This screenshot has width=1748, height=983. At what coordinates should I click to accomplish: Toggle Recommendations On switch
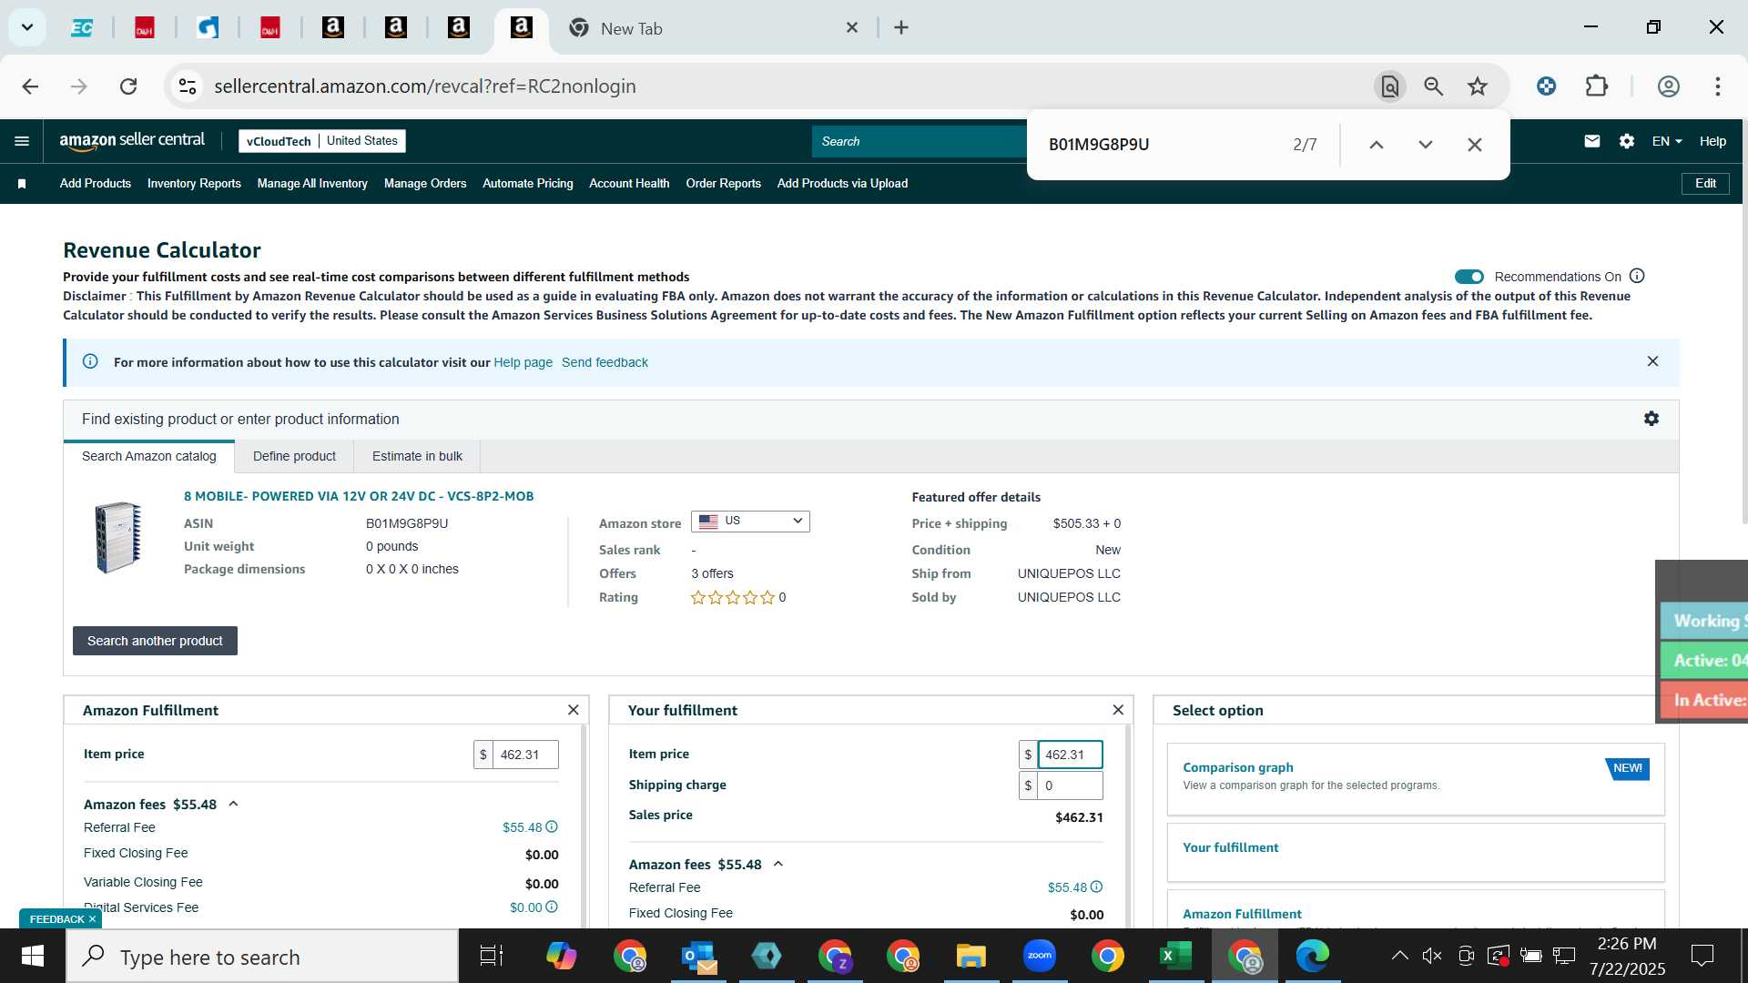[1469, 277]
